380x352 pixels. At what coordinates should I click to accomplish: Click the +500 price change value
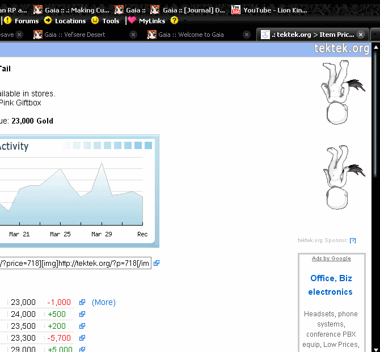[x=57, y=314]
